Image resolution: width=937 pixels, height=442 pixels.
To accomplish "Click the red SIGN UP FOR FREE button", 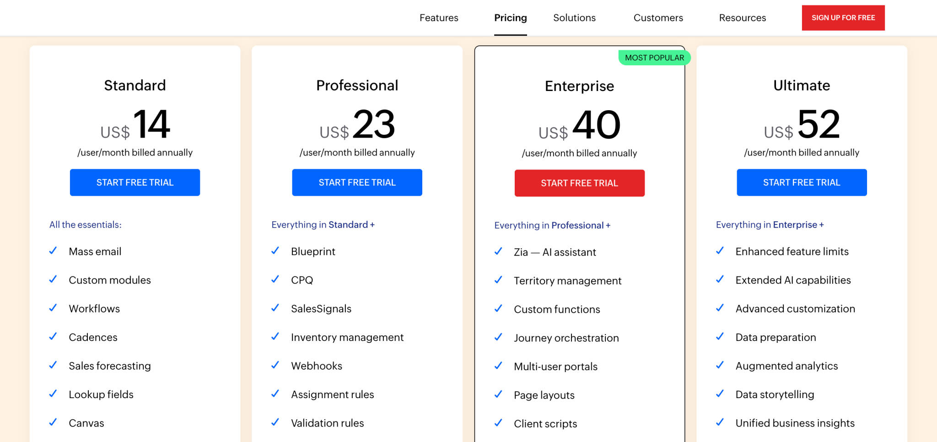I will (x=843, y=18).
